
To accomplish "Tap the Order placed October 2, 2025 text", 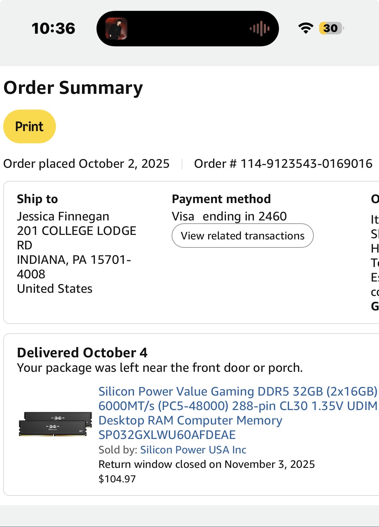I will pyautogui.click(x=86, y=164).
